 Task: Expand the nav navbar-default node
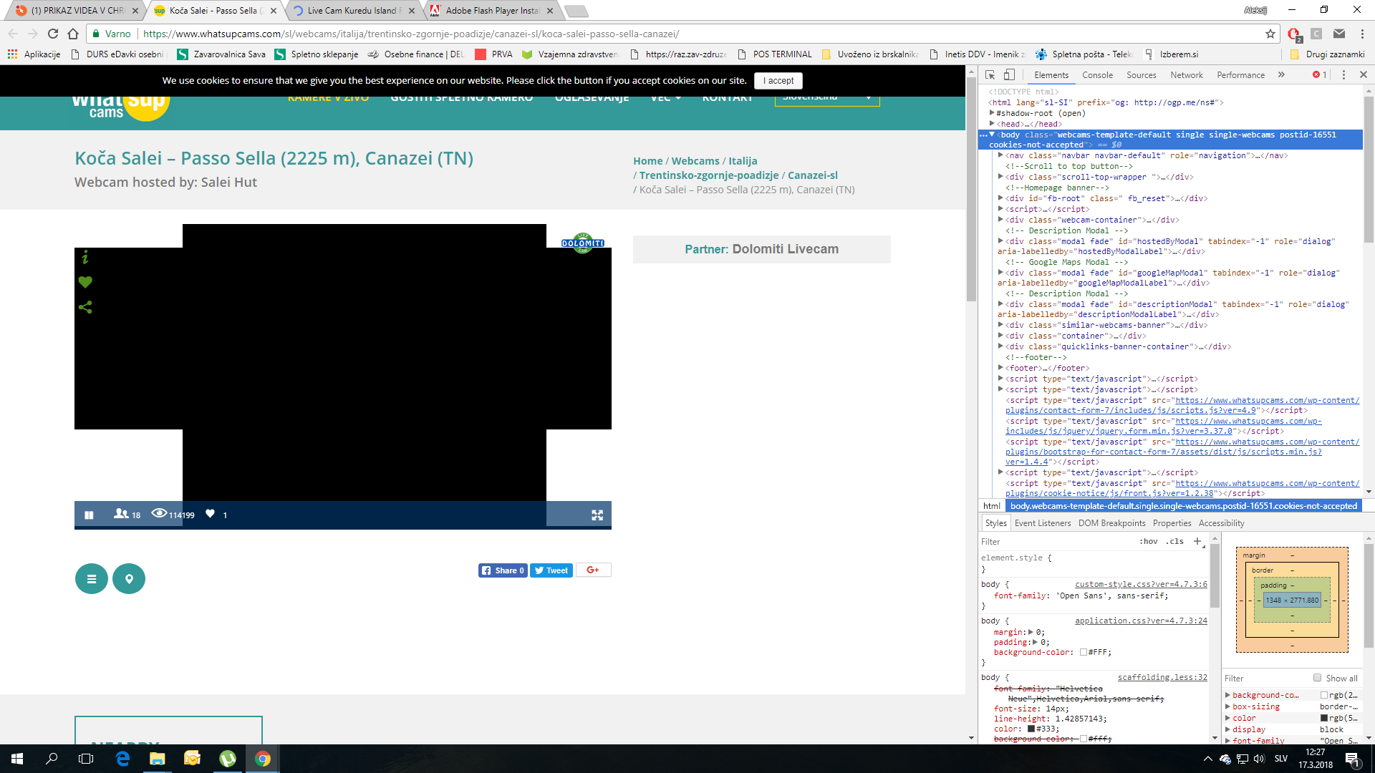1000,155
